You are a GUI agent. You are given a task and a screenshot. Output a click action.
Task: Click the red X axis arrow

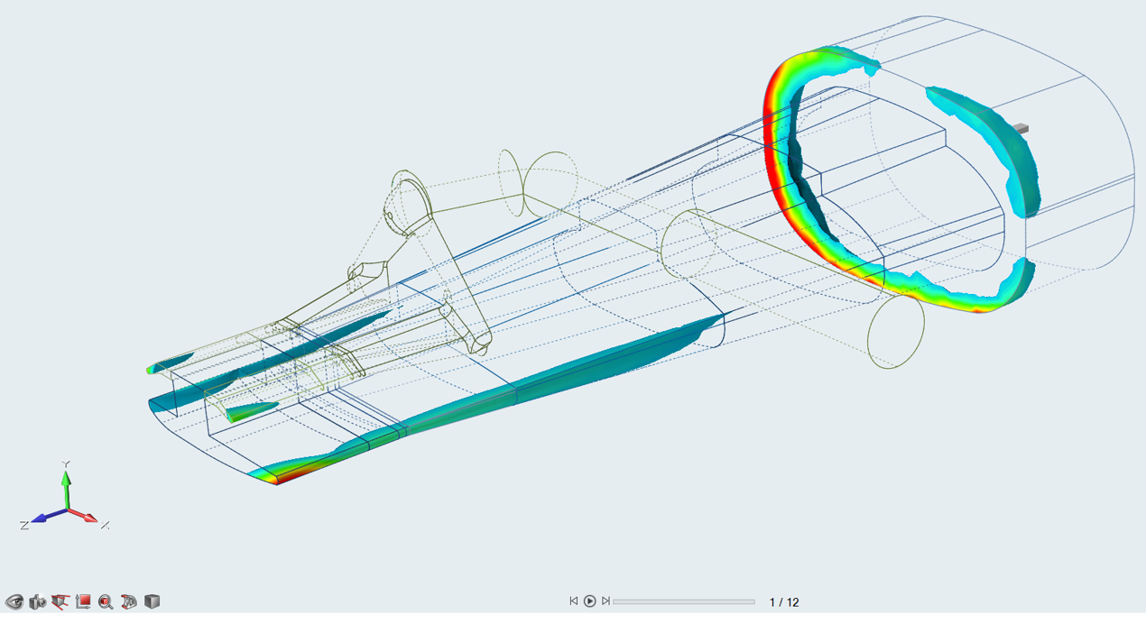[x=86, y=517]
